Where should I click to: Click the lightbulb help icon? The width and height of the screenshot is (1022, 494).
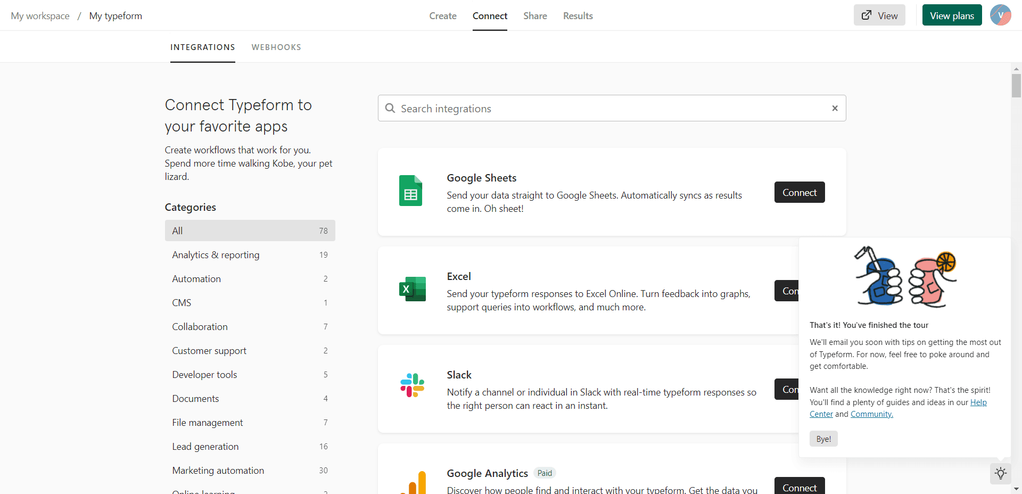coord(1001,473)
